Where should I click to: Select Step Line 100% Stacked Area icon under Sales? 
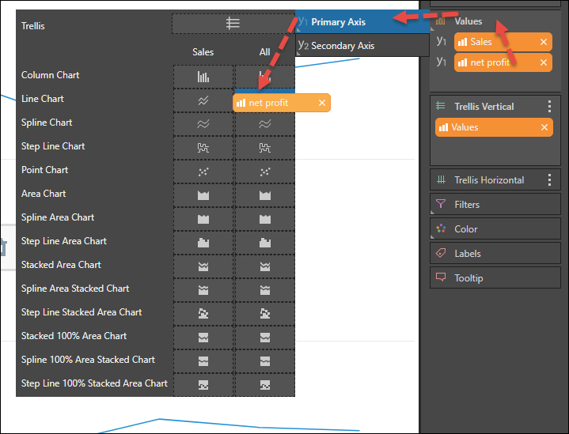click(203, 385)
